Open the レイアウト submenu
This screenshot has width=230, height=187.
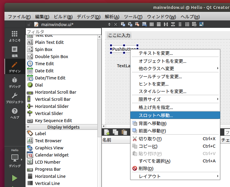coord(175,176)
